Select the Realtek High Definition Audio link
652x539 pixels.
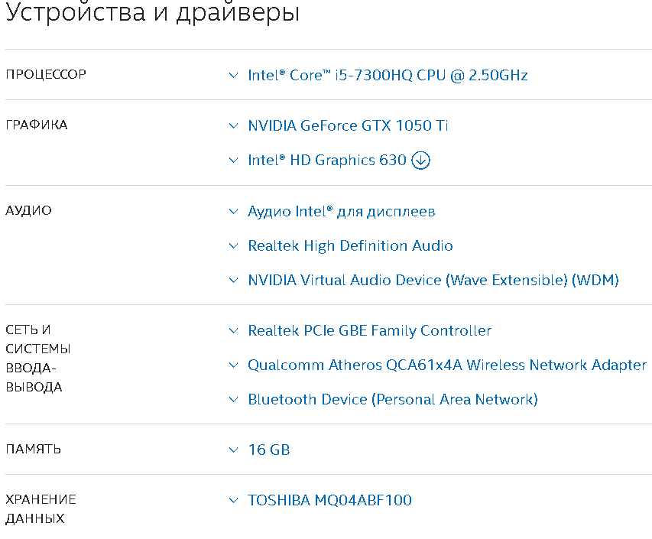[350, 245]
